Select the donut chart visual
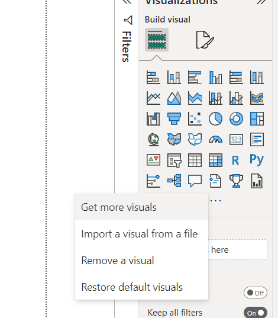This screenshot has width=278, height=318. click(x=236, y=118)
